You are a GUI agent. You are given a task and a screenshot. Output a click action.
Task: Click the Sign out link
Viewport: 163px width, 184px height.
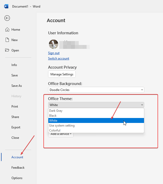[54, 53]
